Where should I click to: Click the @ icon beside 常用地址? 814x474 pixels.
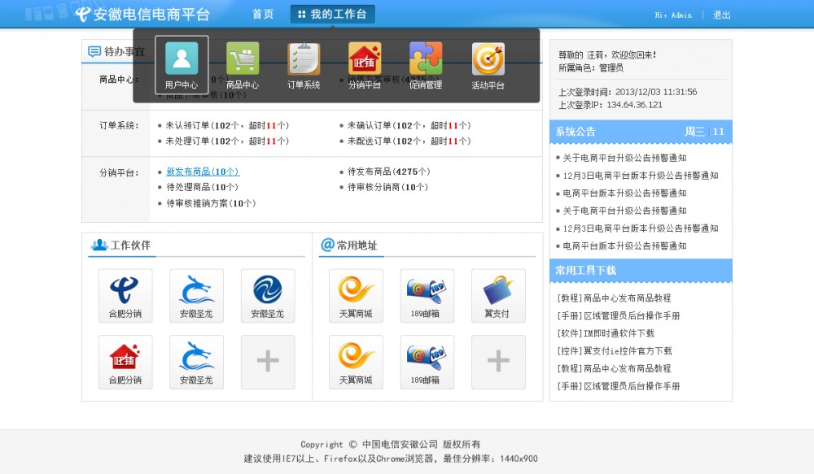tap(327, 244)
